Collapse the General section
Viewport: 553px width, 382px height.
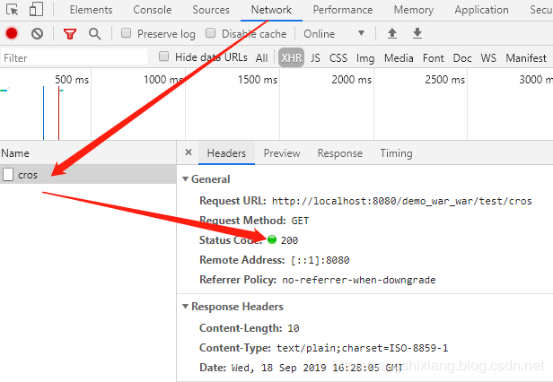click(185, 179)
